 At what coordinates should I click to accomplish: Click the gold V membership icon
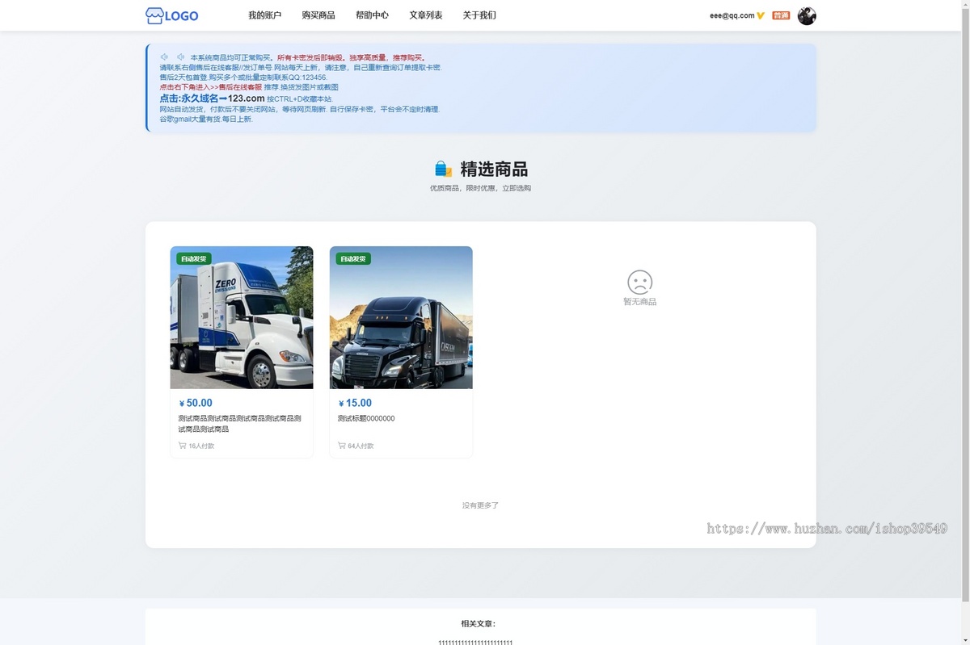click(x=761, y=15)
